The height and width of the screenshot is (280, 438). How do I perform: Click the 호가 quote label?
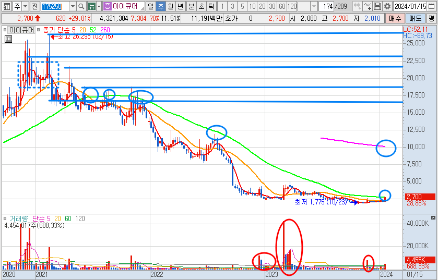[x=231, y=18]
